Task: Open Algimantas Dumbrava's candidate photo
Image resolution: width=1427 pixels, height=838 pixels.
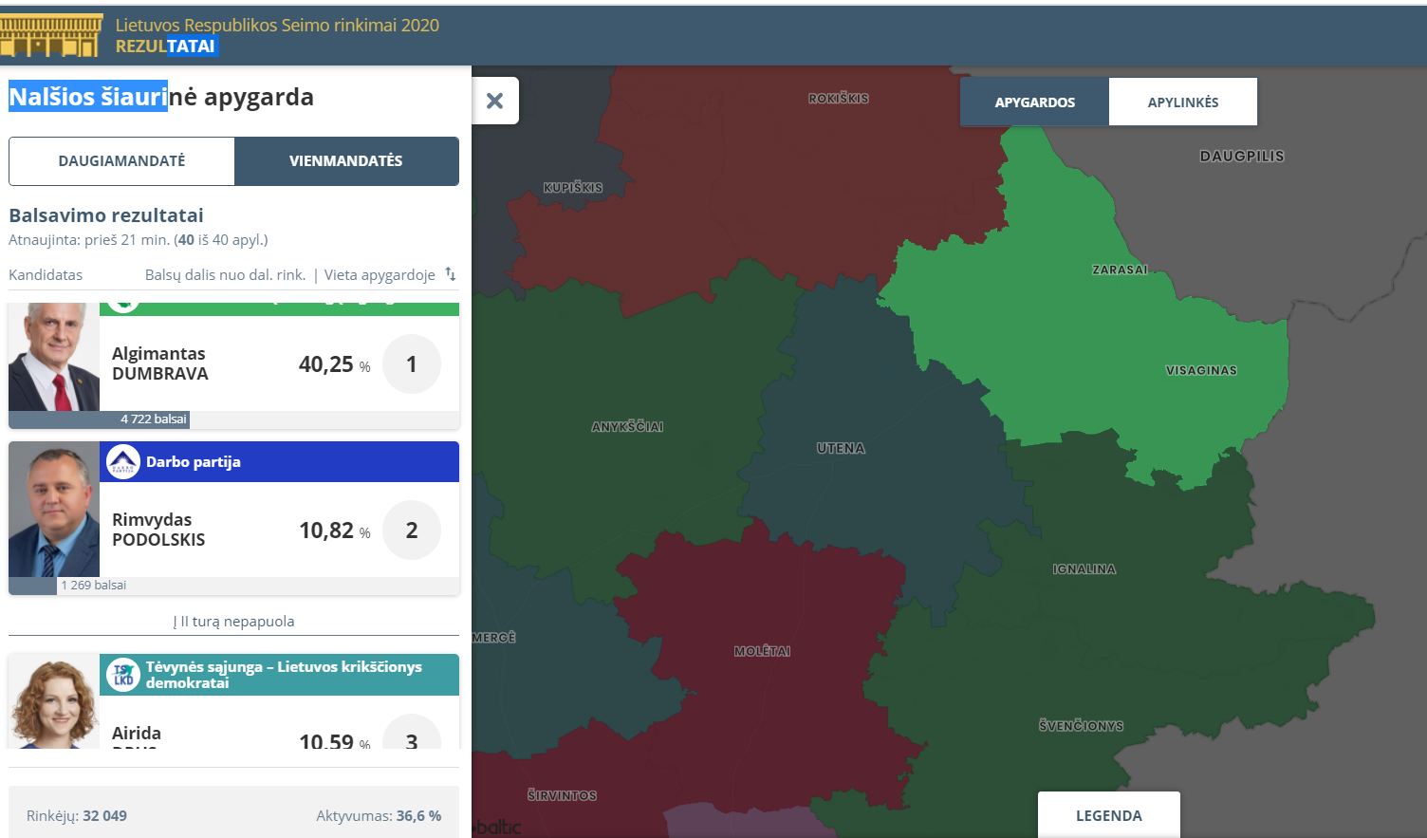Action: point(54,357)
